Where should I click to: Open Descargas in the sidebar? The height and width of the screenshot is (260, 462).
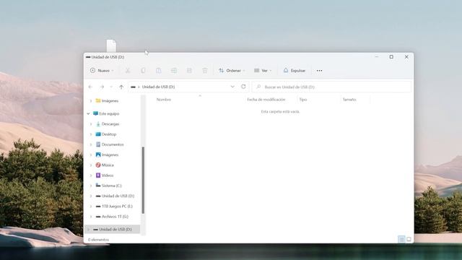(108, 124)
